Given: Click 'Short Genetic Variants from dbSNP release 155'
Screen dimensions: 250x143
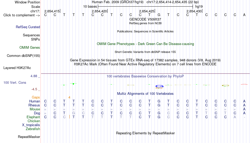Looking at the screenshot, I should click(145, 52).
